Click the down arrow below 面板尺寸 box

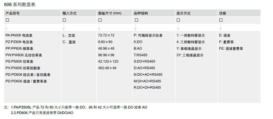(99, 27)
